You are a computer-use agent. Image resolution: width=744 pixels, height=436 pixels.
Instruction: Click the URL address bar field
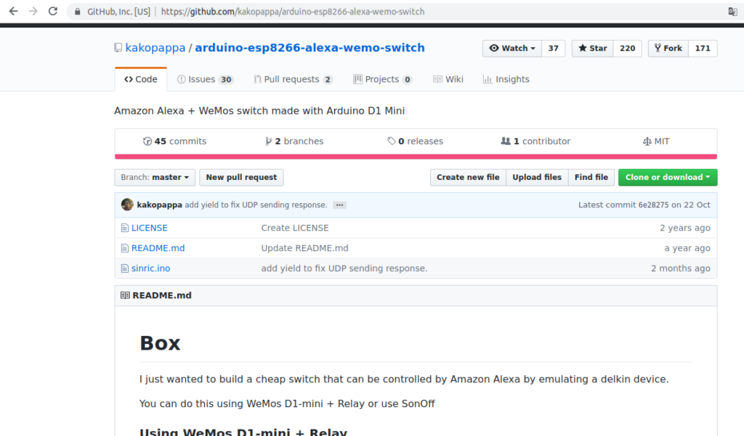399,12
